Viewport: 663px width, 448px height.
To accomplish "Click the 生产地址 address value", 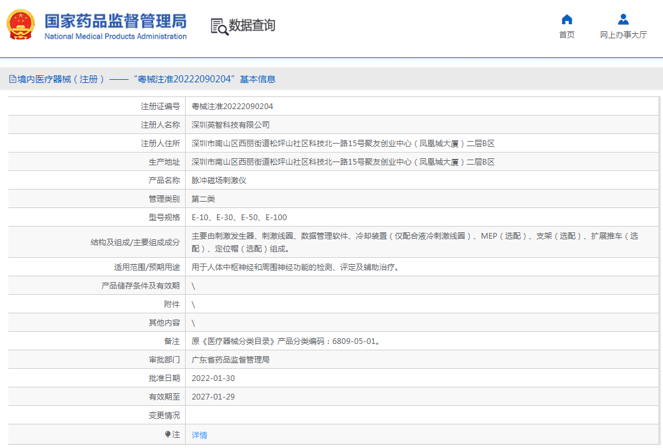I will 343,162.
